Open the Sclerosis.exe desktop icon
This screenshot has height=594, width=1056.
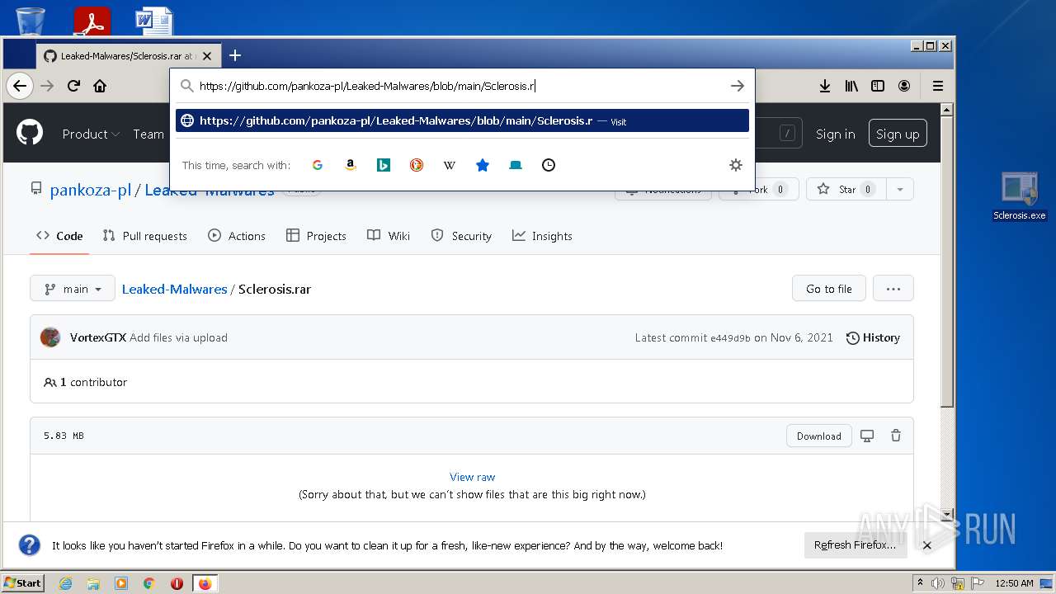tap(1020, 196)
